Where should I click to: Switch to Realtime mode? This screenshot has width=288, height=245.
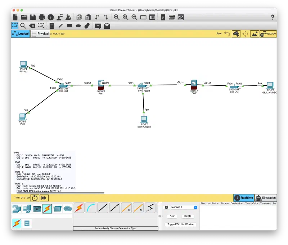(x=244, y=198)
